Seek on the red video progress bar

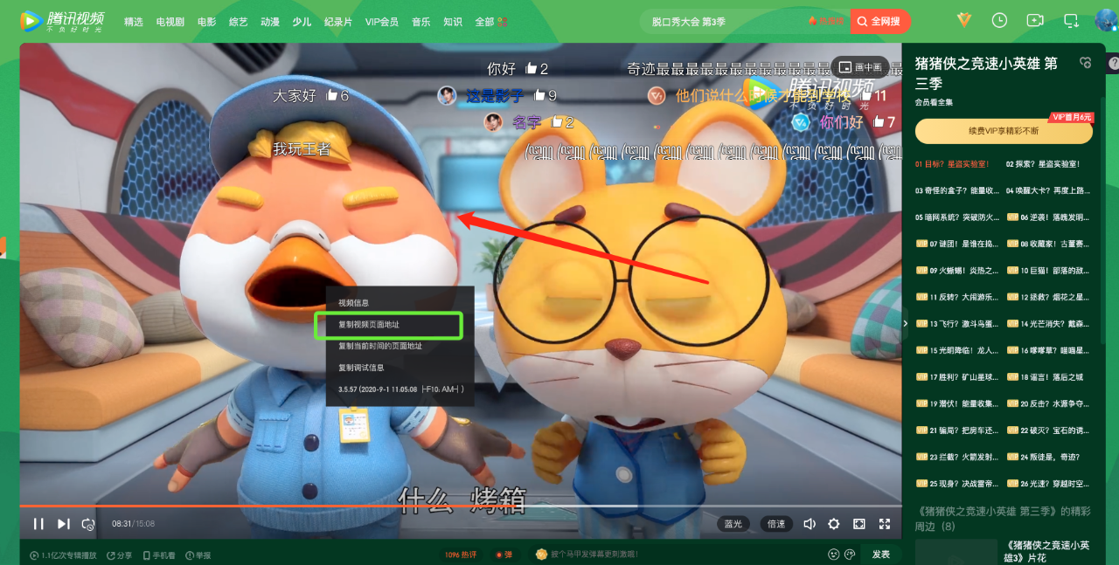(461, 506)
